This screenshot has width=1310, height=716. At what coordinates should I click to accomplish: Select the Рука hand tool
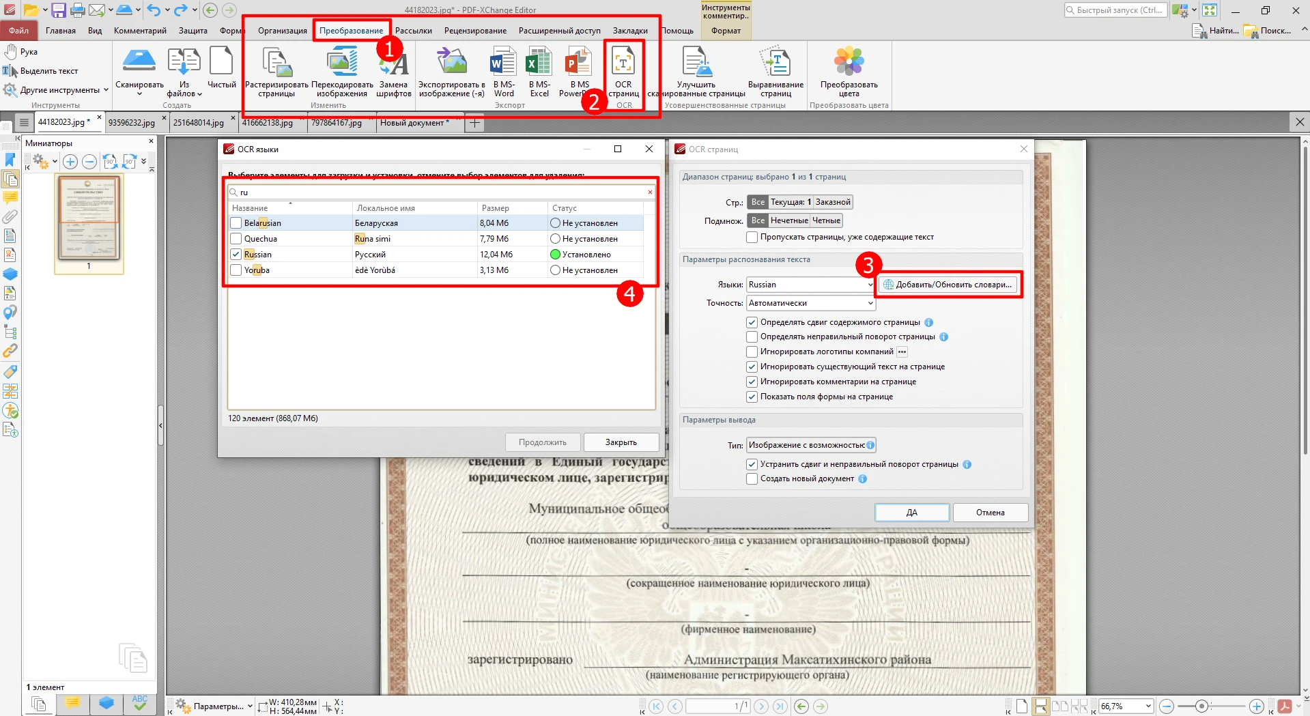(x=21, y=52)
